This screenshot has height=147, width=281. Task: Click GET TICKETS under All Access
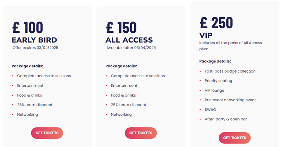pos(141,133)
